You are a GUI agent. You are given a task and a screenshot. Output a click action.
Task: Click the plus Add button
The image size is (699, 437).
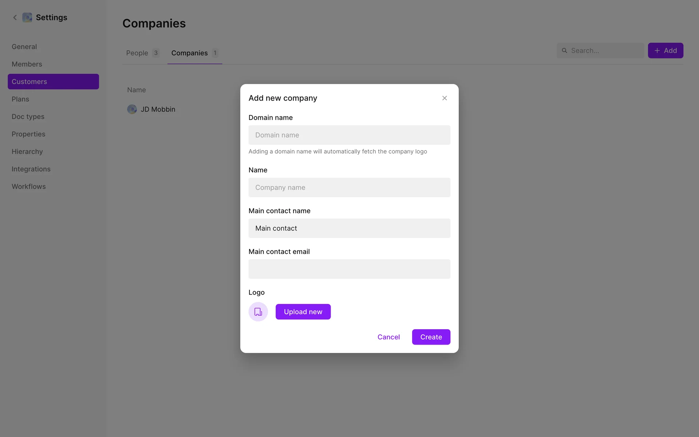[665, 51]
